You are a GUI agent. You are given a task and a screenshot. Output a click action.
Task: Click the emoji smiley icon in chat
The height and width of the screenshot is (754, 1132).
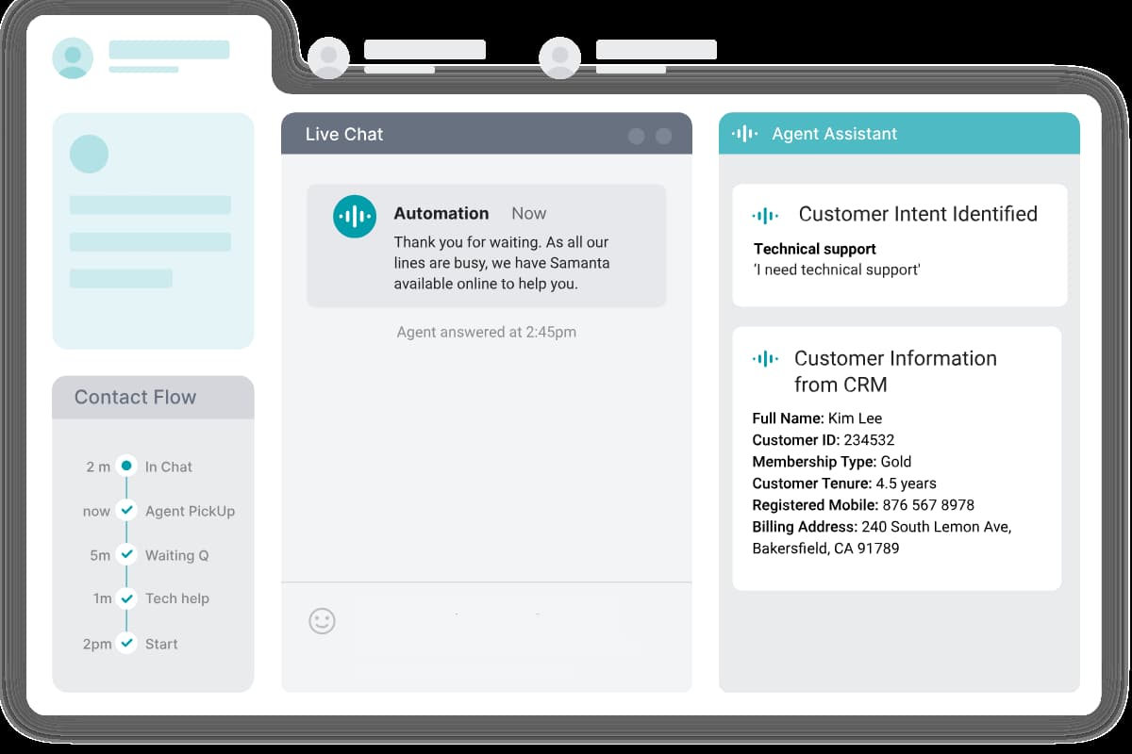click(x=322, y=621)
